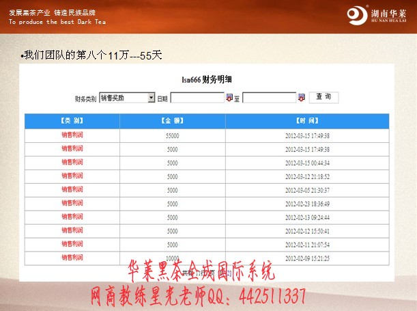Select the timestamp 2012-02-11 21:07:54
The height and width of the screenshot is (311, 417).
[x=307, y=245]
